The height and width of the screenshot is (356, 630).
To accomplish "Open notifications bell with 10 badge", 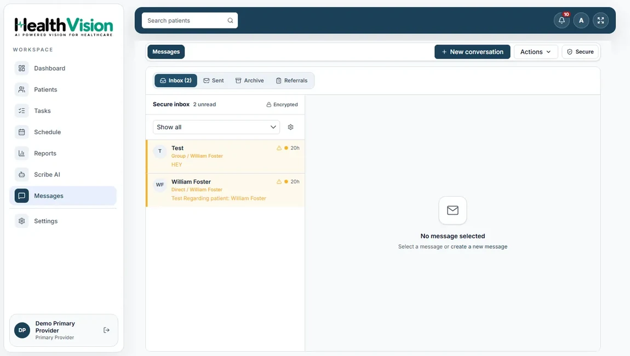I will pos(562,20).
